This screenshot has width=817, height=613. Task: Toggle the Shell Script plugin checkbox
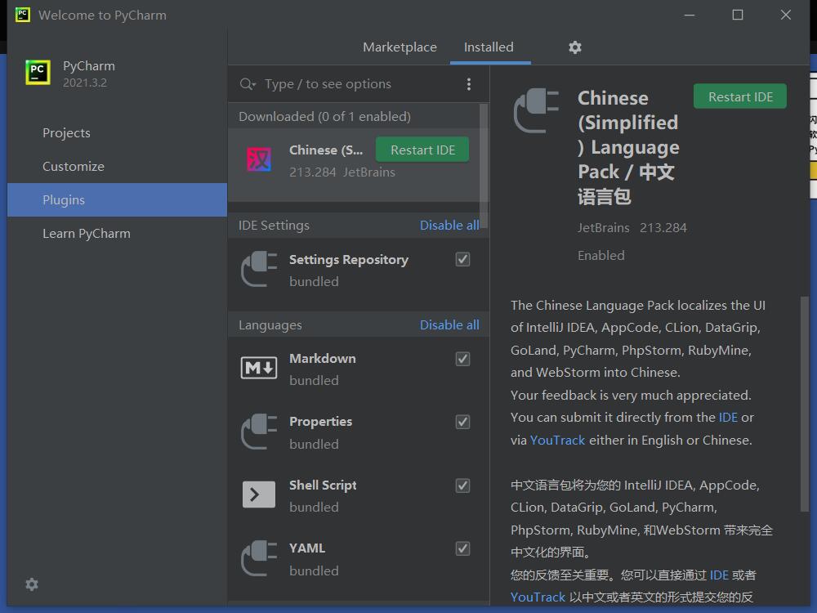pyautogui.click(x=462, y=485)
